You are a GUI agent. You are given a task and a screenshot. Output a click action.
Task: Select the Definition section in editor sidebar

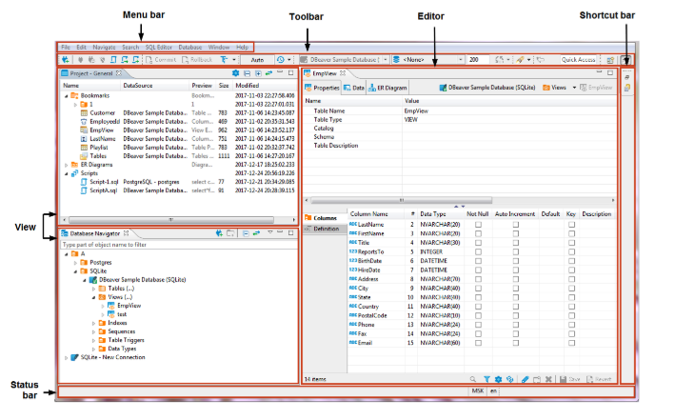pos(325,229)
